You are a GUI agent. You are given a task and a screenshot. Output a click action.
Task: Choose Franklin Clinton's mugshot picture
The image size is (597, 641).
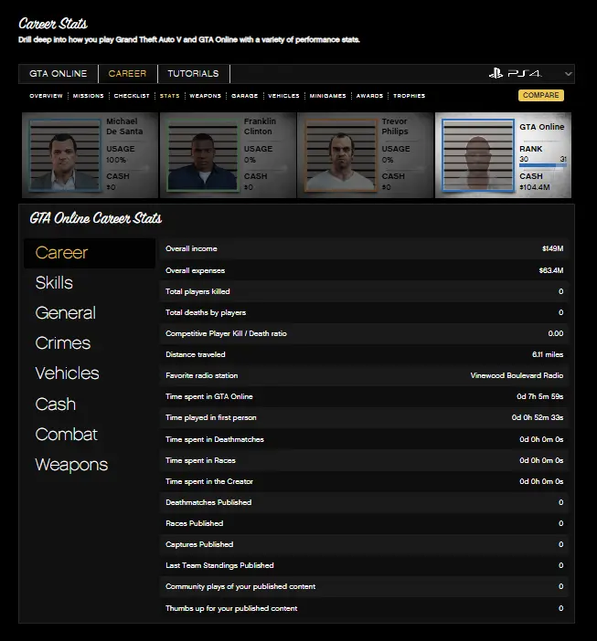click(203, 155)
